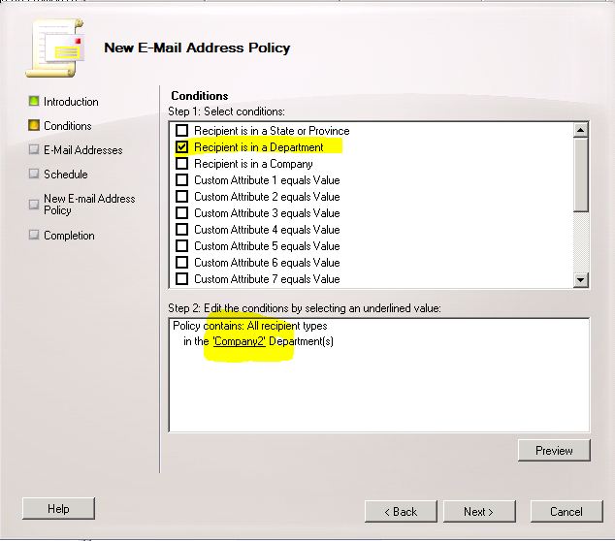Click the 'Custom Attribute 5 equals Value' label
The width and height of the screenshot is (615, 541).
[x=267, y=246]
